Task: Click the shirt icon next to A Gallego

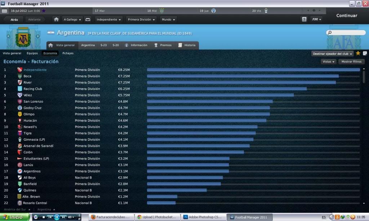Action: pyautogui.click(x=88, y=19)
